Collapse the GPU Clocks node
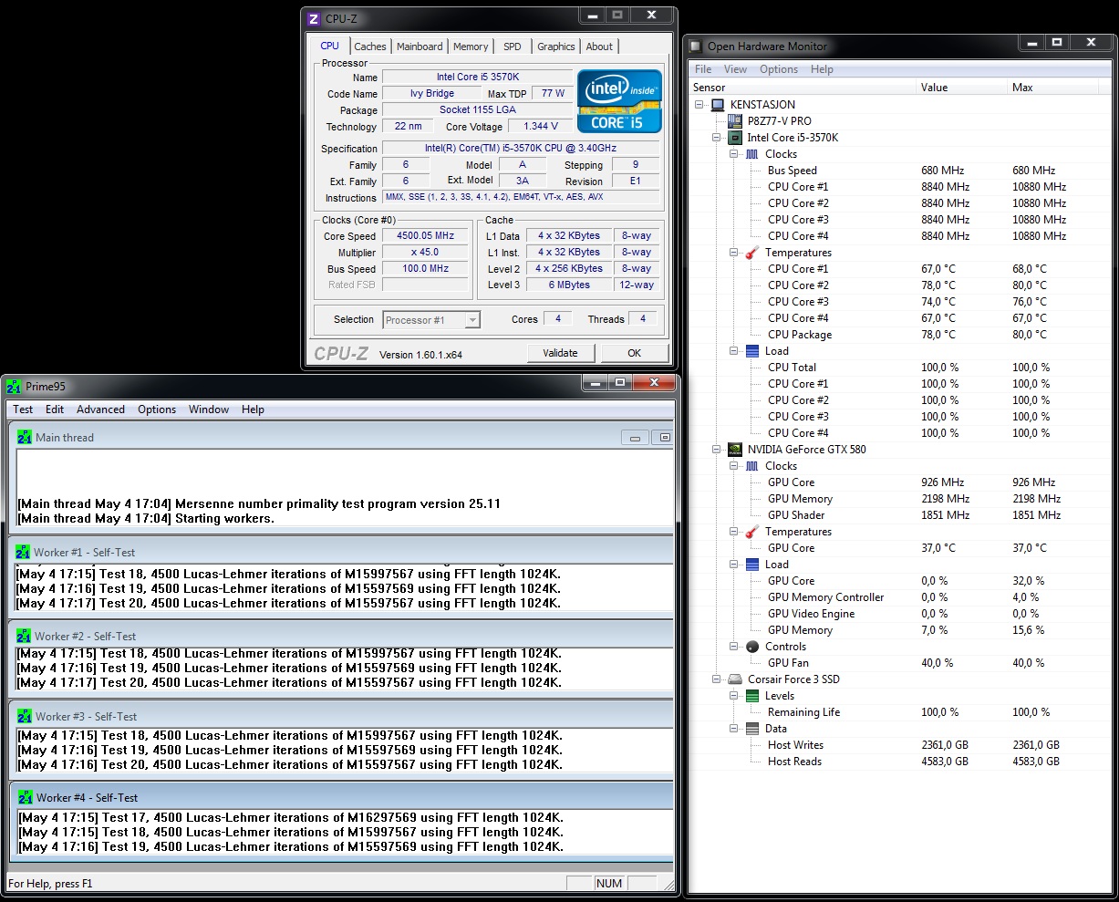Image resolution: width=1119 pixels, height=902 pixels. click(735, 466)
